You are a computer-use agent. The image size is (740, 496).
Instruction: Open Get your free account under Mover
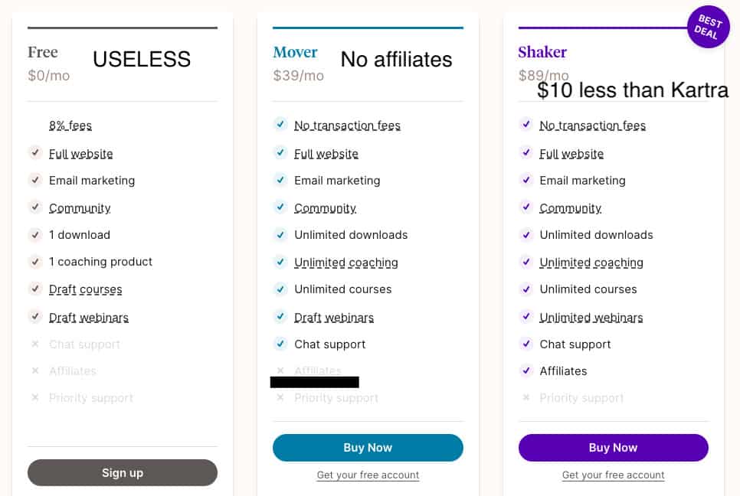(368, 475)
